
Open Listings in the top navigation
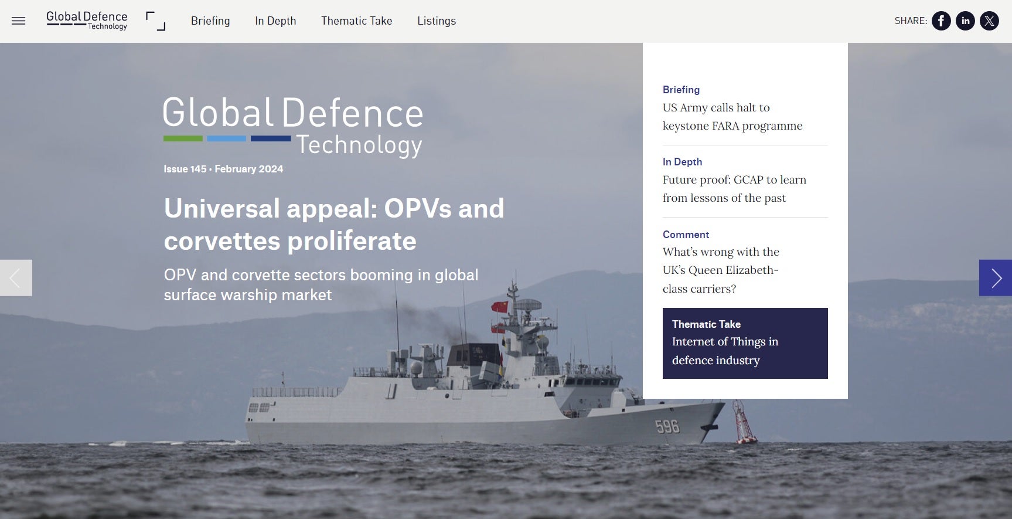coord(437,21)
